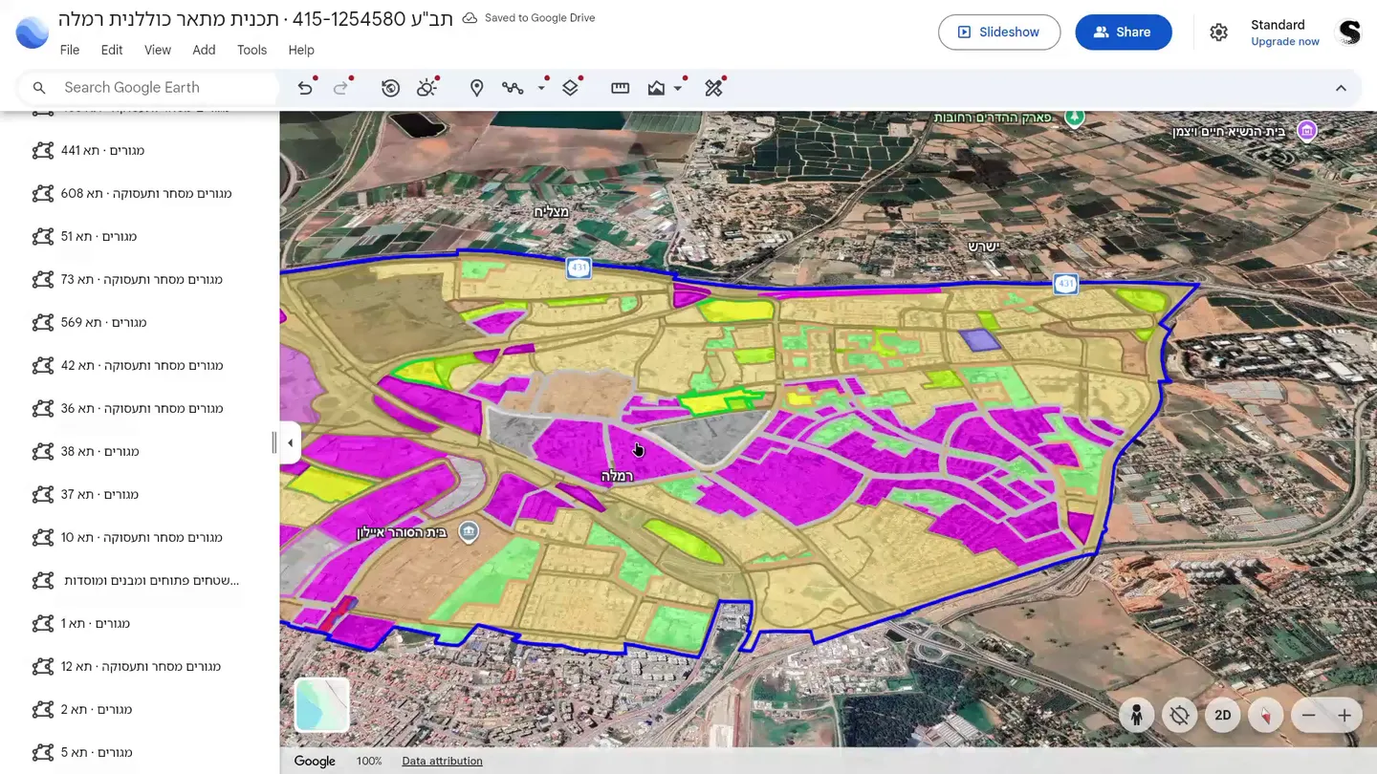The image size is (1377, 774).
Task: Zoom out with the minus button
Action: (x=1308, y=715)
